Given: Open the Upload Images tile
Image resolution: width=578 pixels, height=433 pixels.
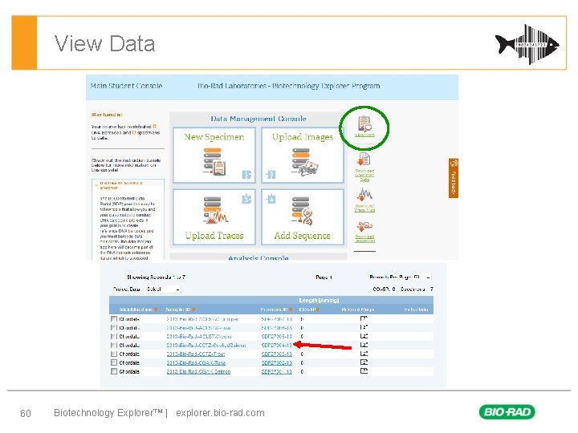Looking at the screenshot, I should tap(303, 155).
